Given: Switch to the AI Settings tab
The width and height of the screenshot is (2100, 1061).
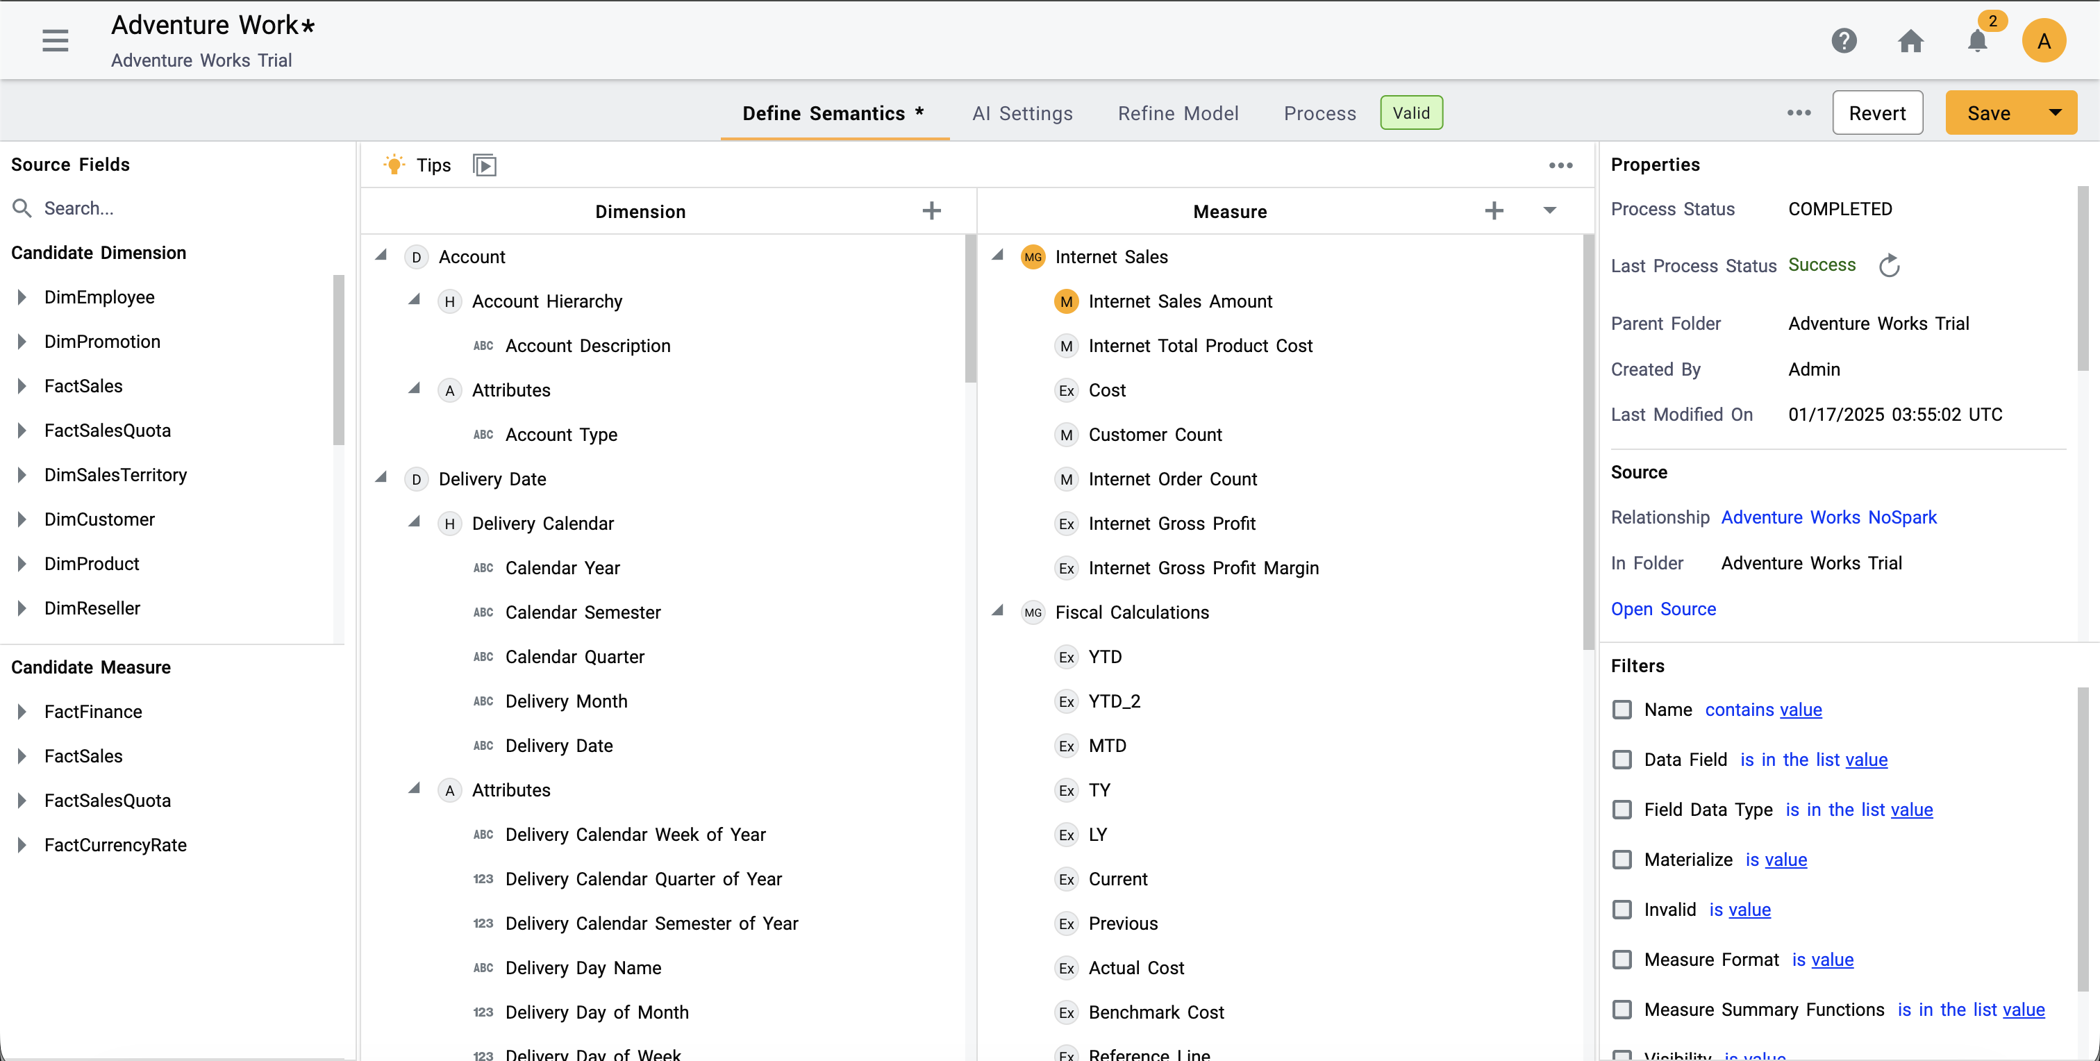Looking at the screenshot, I should click(1022, 113).
